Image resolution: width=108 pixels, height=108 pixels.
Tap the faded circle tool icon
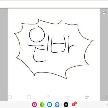tap(10, 97)
